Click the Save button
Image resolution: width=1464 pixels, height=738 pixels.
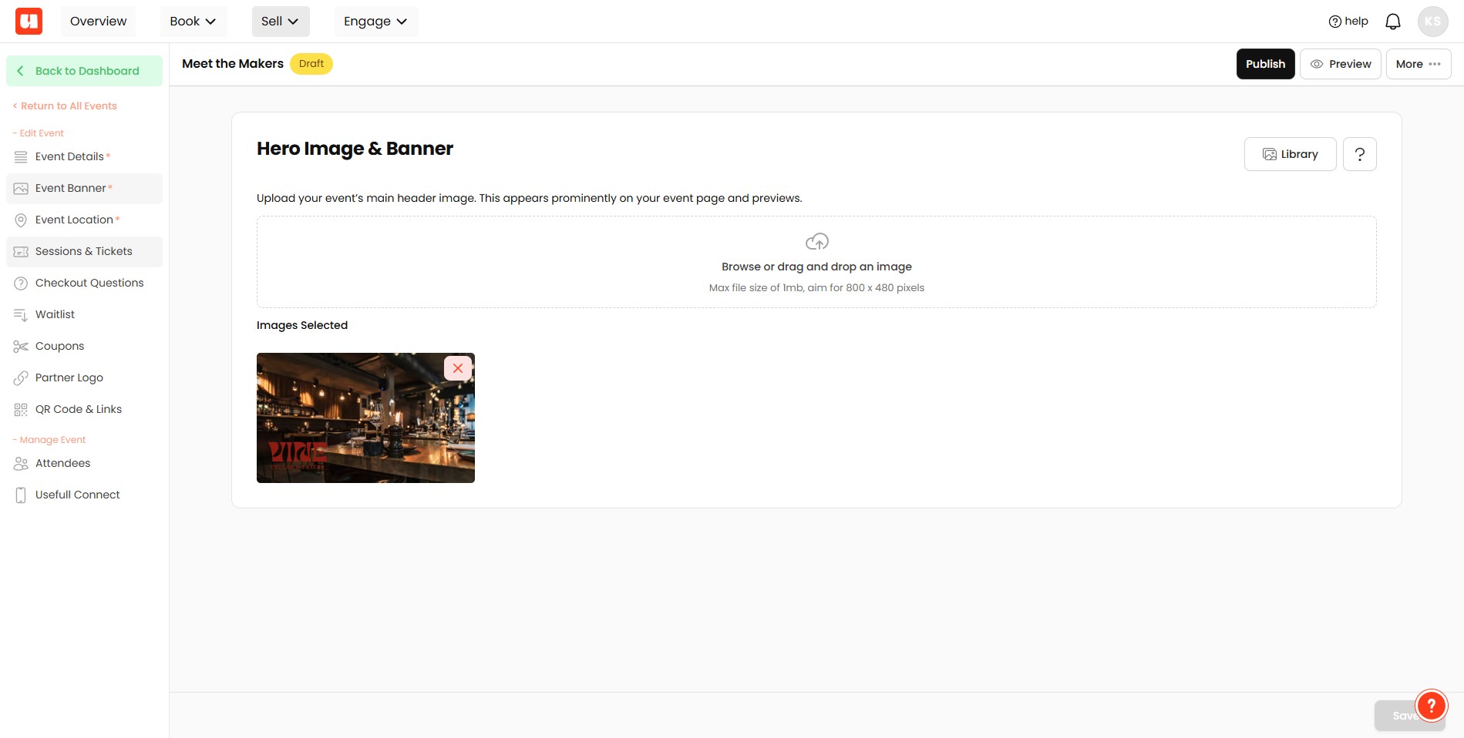click(x=1408, y=716)
